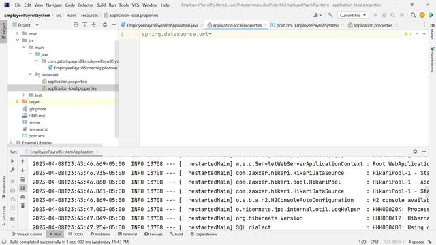Click the Stop icon in top toolbar
This screenshot has width=436, height=245.
click(402, 15)
